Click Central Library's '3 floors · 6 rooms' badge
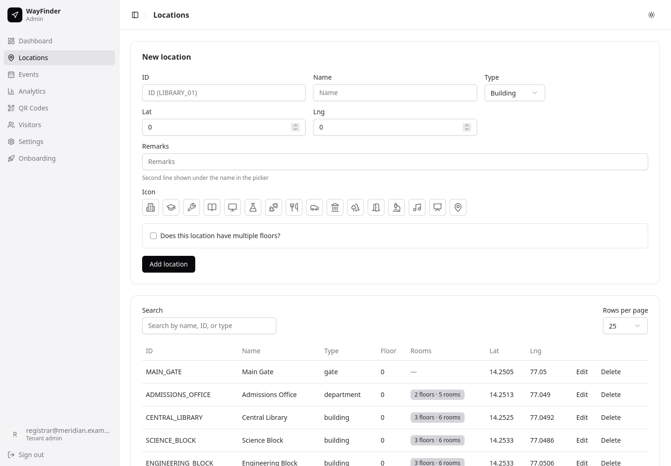 point(438,418)
